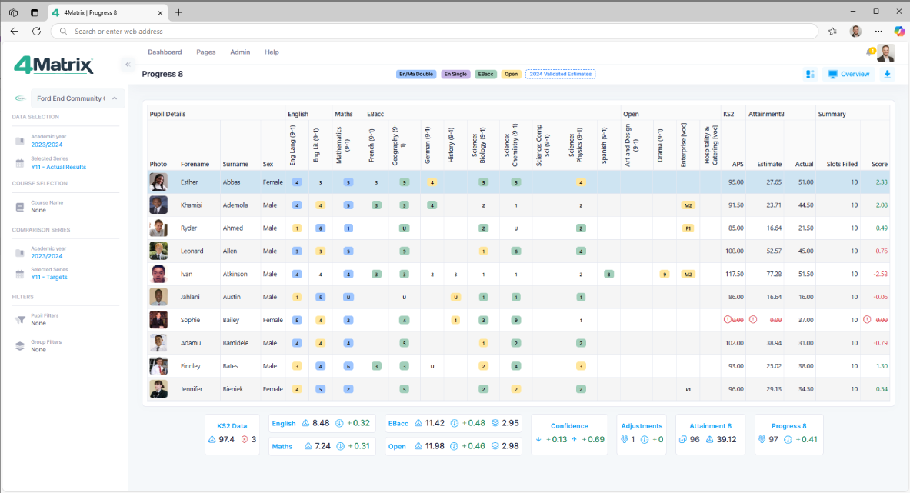Screen dimensions: 910x493
Task: Click the notification bell icon
Action: [871, 52]
